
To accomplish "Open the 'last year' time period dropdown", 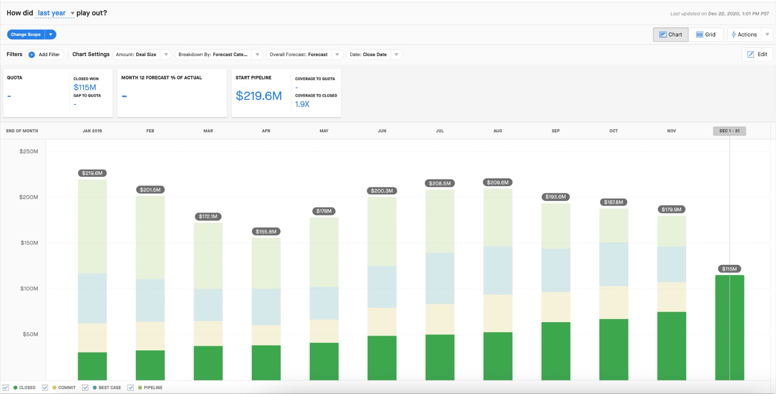I will point(56,13).
